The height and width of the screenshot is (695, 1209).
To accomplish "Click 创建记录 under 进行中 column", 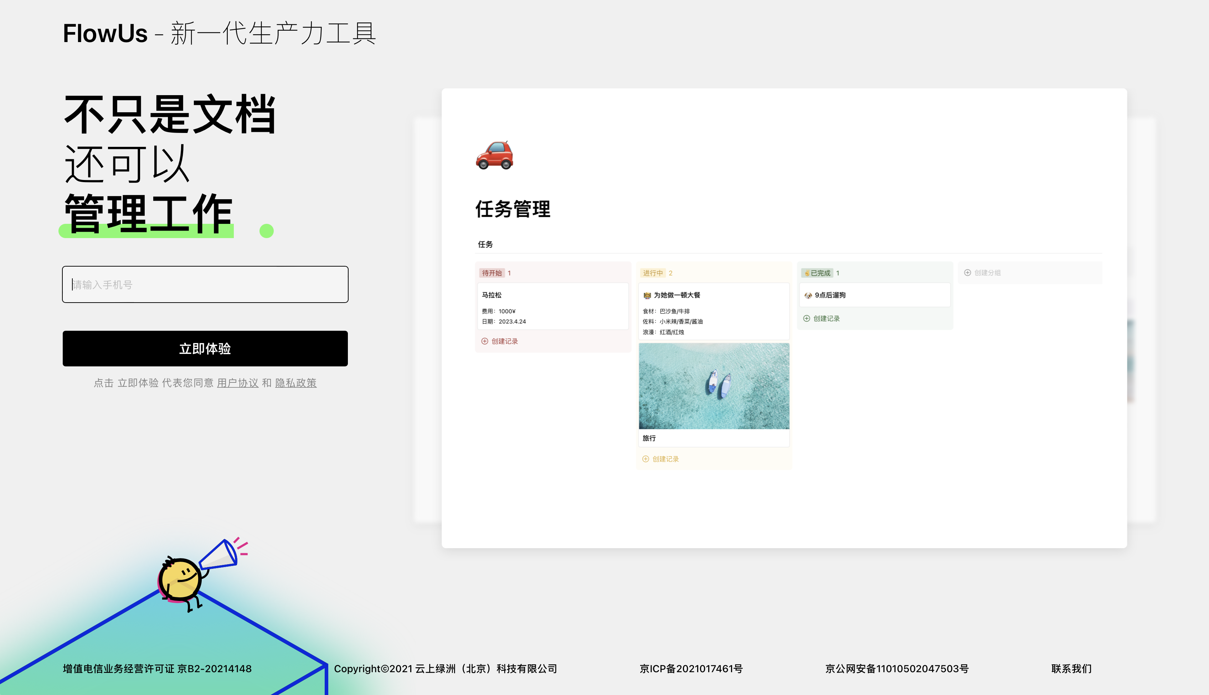I will tap(660, 459).
